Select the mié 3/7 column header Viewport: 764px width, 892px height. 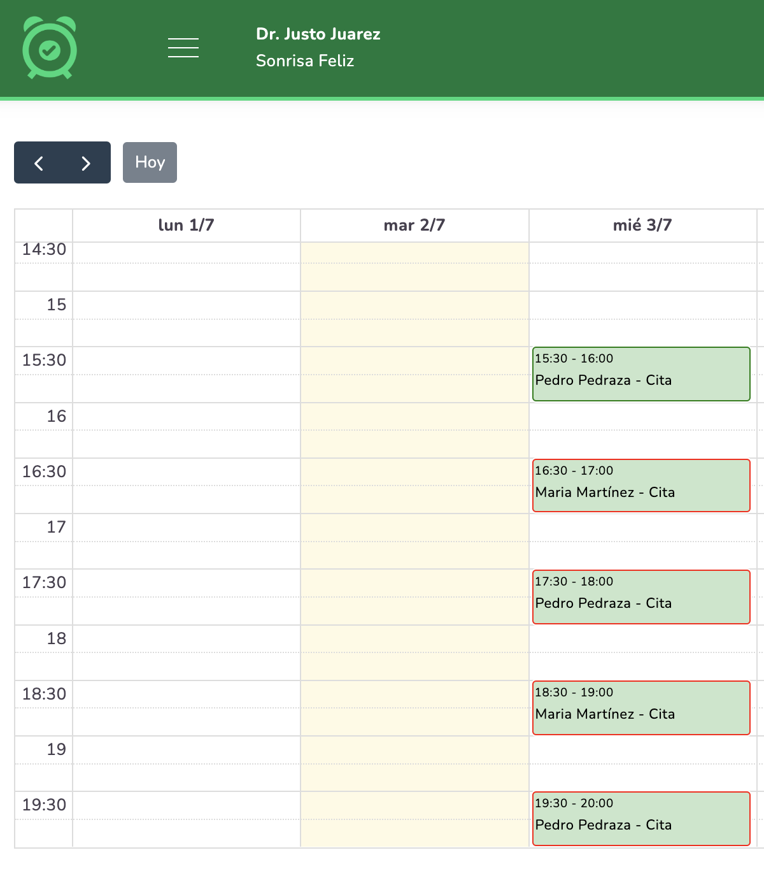642,226
